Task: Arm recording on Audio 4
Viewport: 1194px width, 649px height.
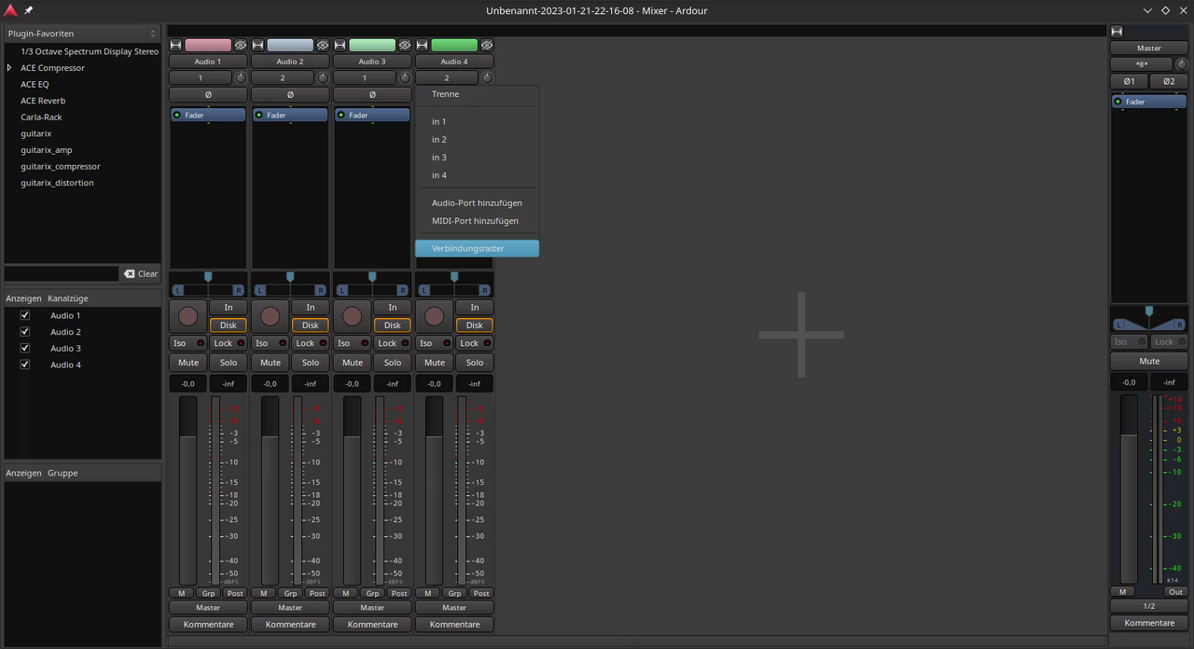Action: pos(434,316)
